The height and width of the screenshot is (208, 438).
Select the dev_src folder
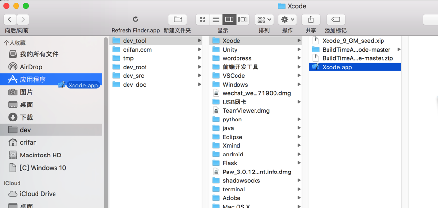pyautogui.click(x=156, y=75)
